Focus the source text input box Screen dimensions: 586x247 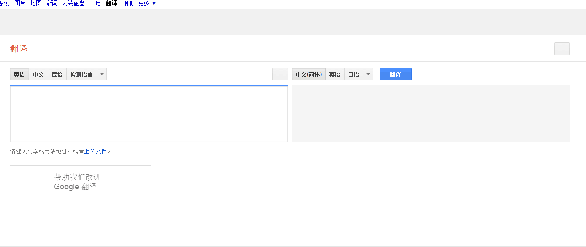point(149,114)
